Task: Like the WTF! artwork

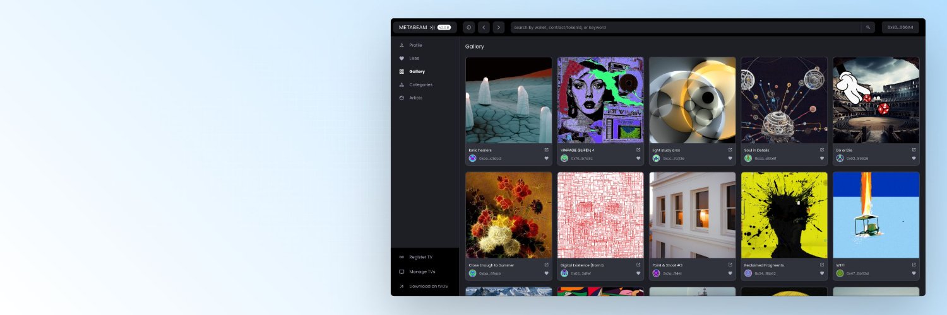Action: click(914, 273)
